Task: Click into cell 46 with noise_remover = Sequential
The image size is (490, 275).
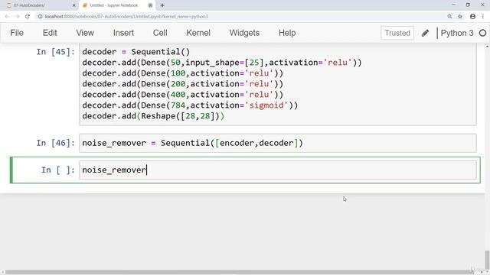Action: pos(278,143)
